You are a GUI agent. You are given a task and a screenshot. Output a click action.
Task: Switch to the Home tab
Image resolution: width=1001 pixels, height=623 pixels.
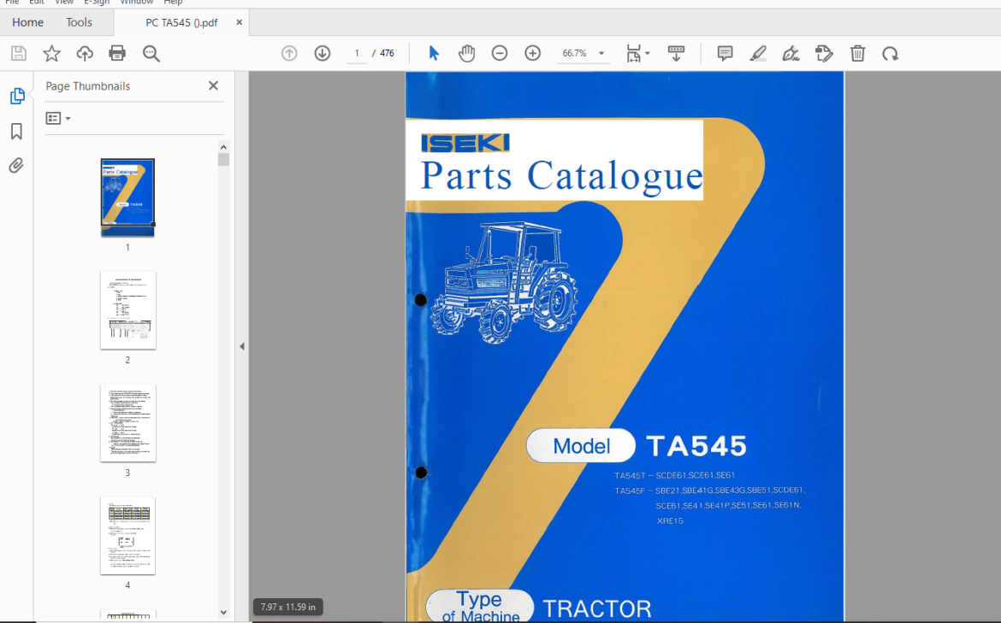pos(27,22)
